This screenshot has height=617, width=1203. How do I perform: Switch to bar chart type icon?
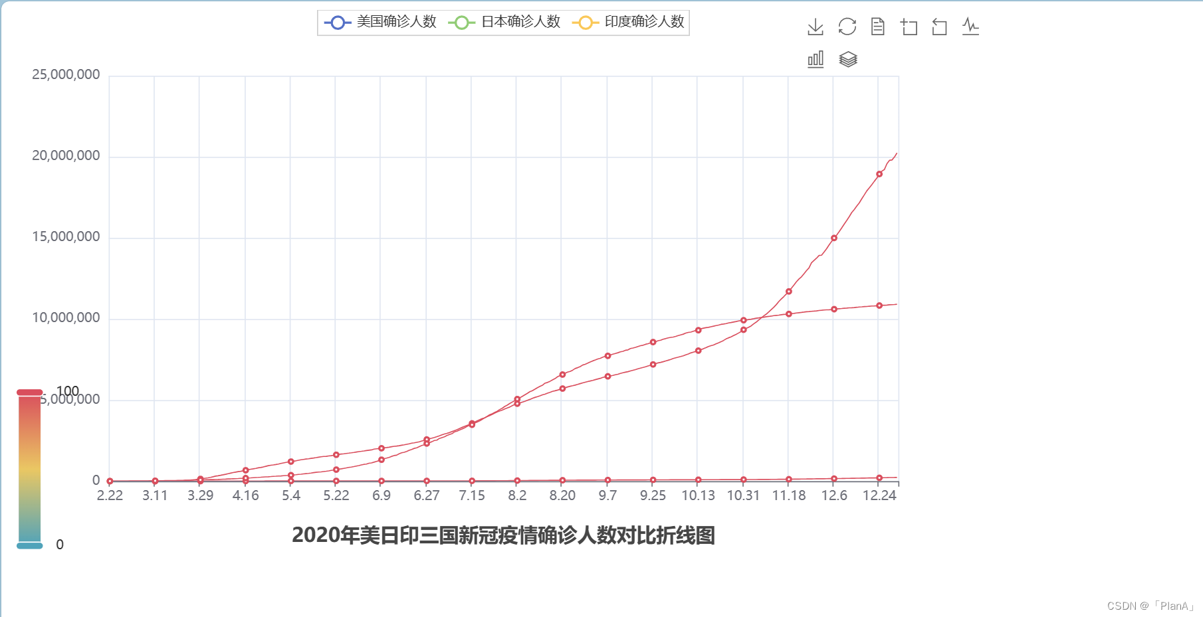coord(816,59)
